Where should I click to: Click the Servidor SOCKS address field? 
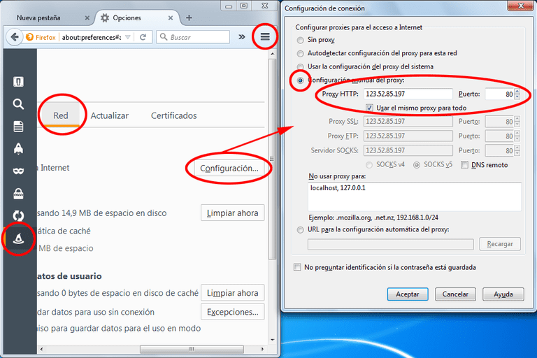(408, 150)
